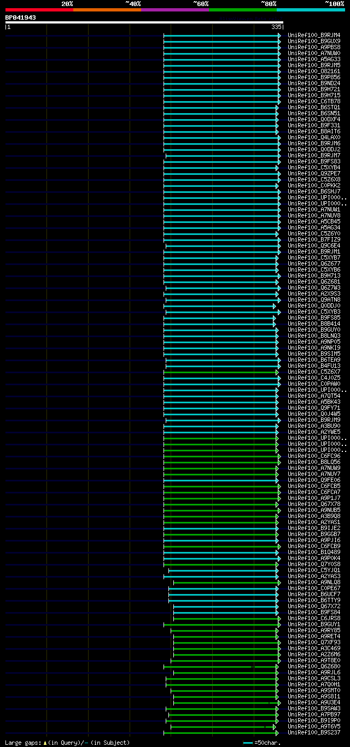Select label UniRef100_B6SHJ7
Image resolution: width=350 pixels, height=747 pixels.
click(x=314, y=192)
